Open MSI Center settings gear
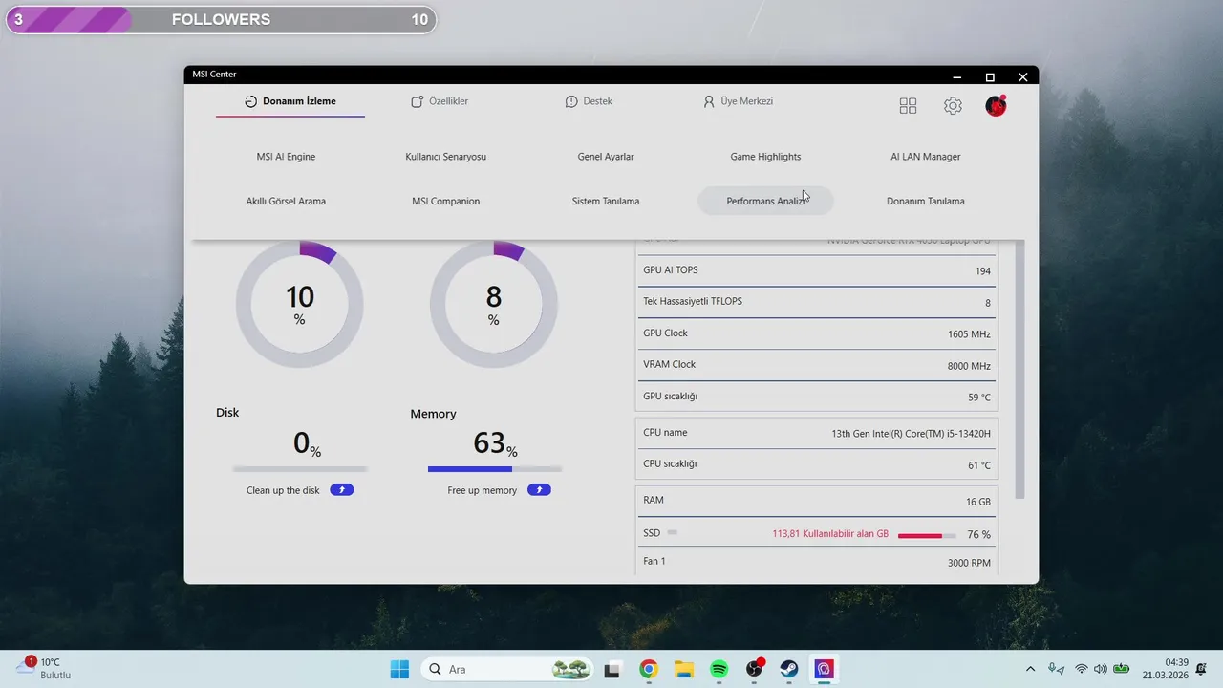Screen dimensions: 1223x688 coord(953,106)
